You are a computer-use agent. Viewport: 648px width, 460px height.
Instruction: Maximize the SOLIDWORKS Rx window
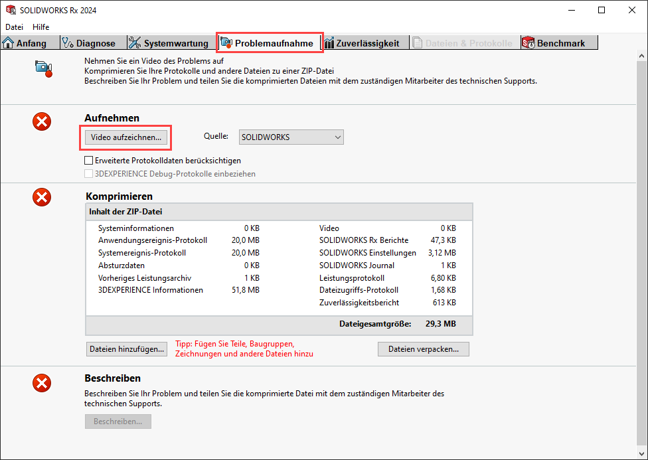click(601, 11)
